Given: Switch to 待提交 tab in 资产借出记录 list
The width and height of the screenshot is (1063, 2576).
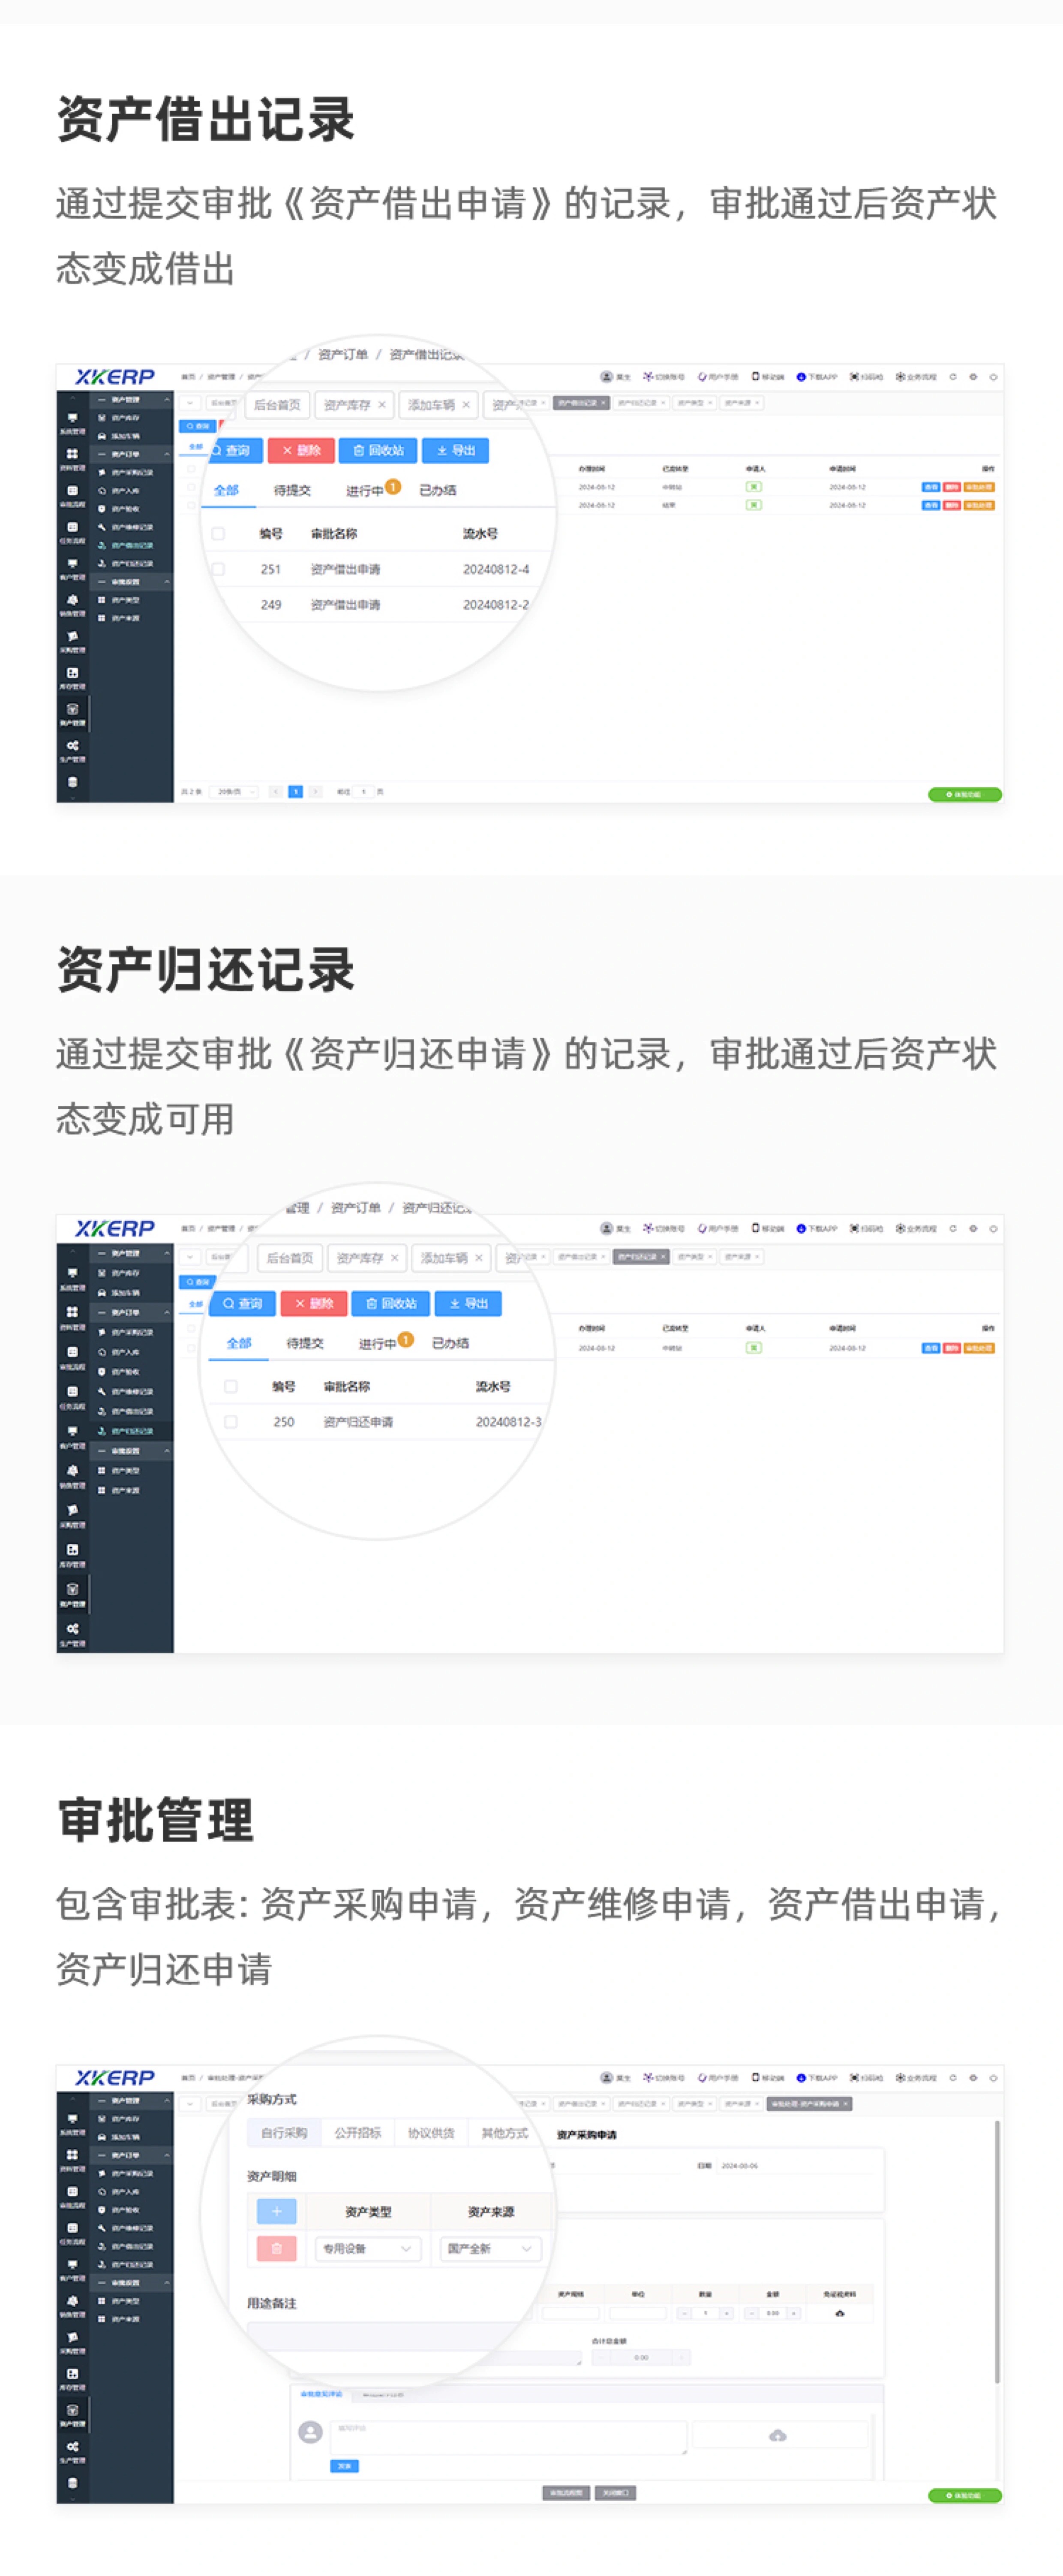Looking at the screenshot, I should pos(292,491).
